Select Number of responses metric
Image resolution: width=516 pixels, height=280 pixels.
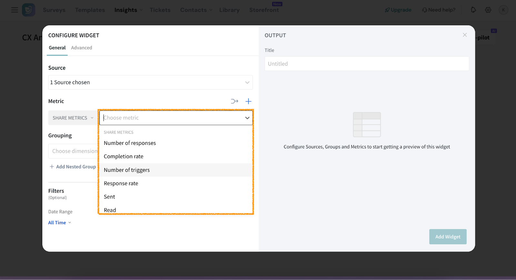[x=130, y=143]
